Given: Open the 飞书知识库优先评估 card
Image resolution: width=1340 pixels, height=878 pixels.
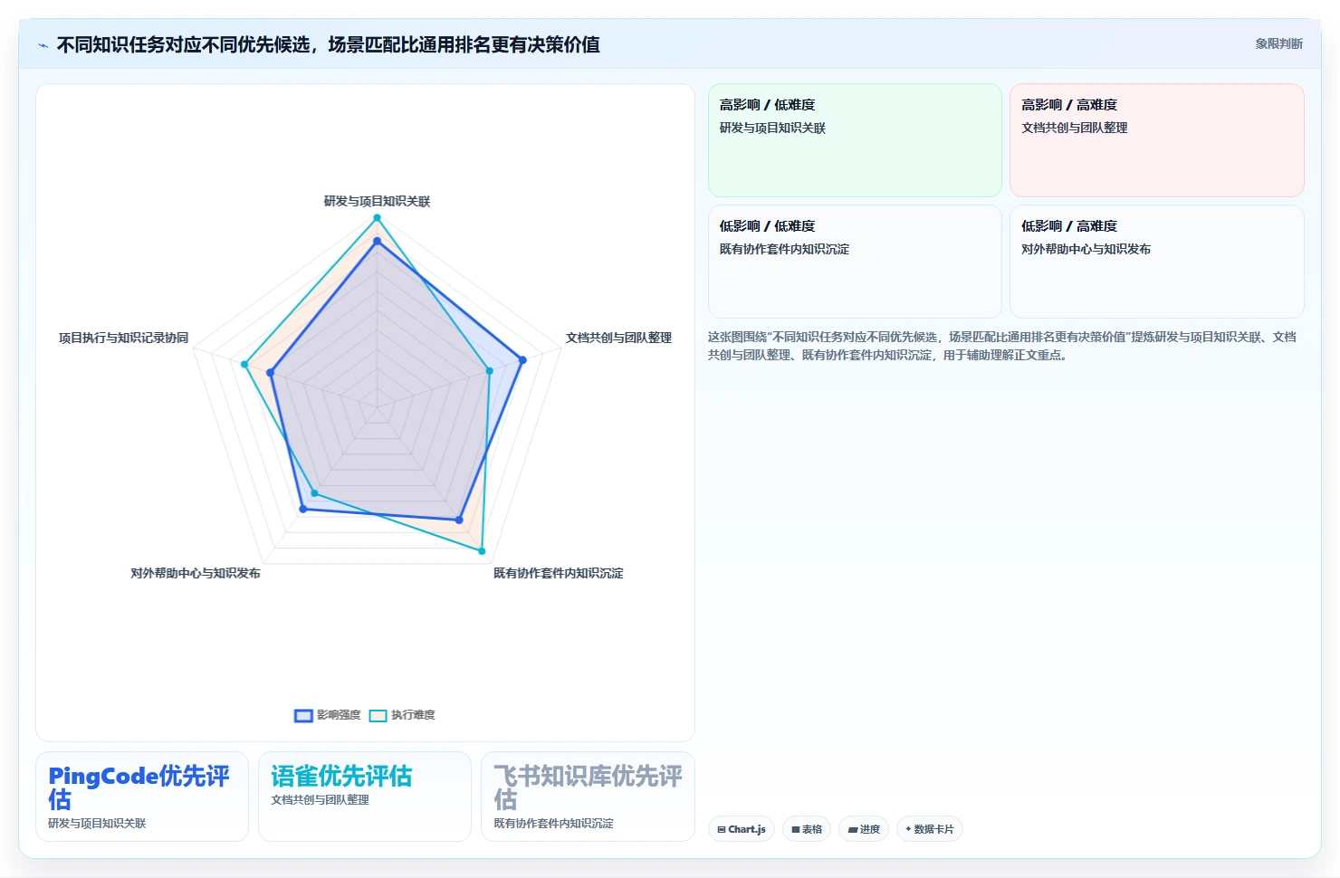Looking at the screenshot, I should click(588, 797).
